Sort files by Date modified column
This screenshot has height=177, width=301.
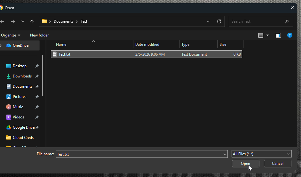[x=156, y=44]
